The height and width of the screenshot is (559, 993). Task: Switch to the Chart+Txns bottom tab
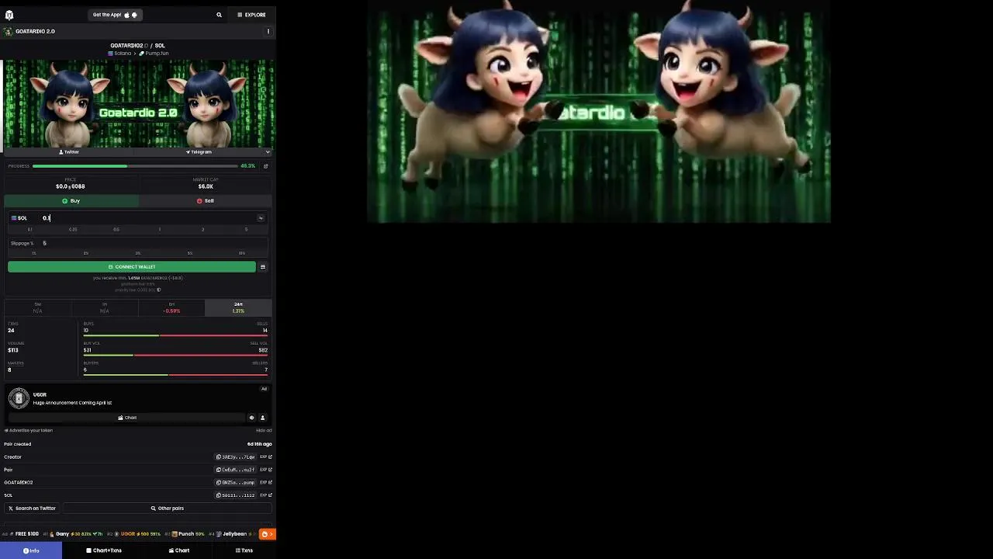point(104,550)
